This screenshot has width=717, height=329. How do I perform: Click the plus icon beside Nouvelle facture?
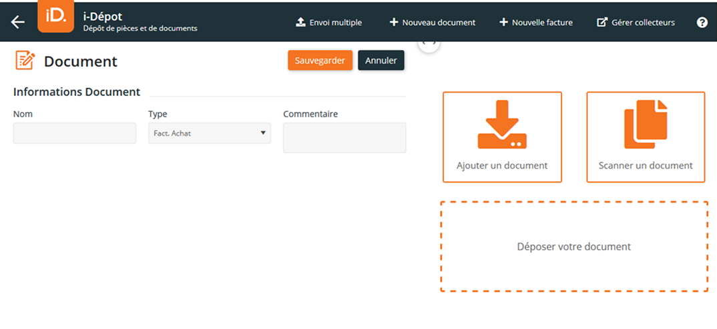coord(503,23)
